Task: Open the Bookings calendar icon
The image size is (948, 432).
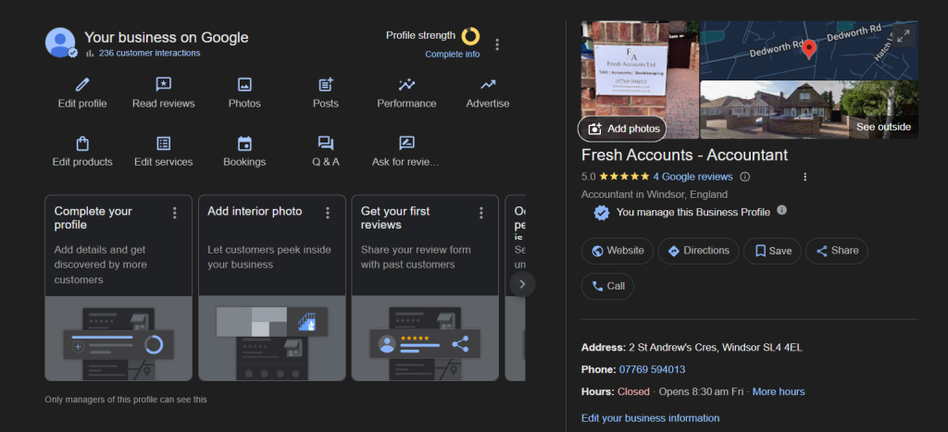Action: click(244, 143)
